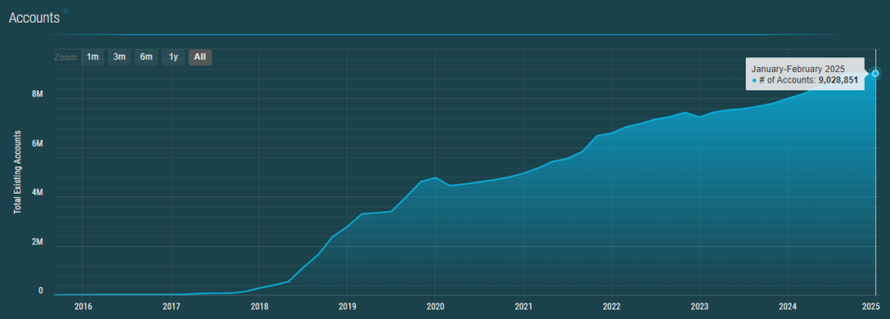Click the 2021 x-axis label
The height and width of the screenshot is (319, 890).
pos(523,307)
